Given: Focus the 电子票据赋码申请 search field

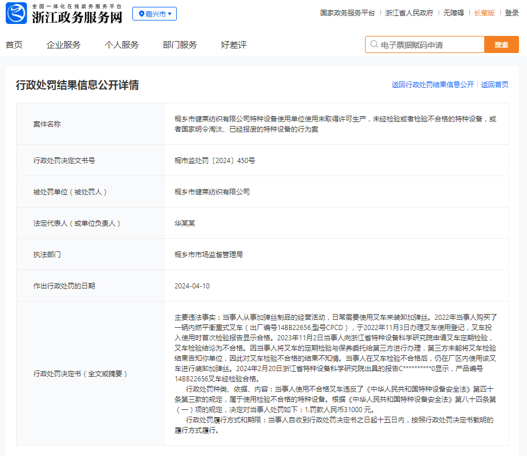Looking at the screenshot, I should [x=428, y=44].
